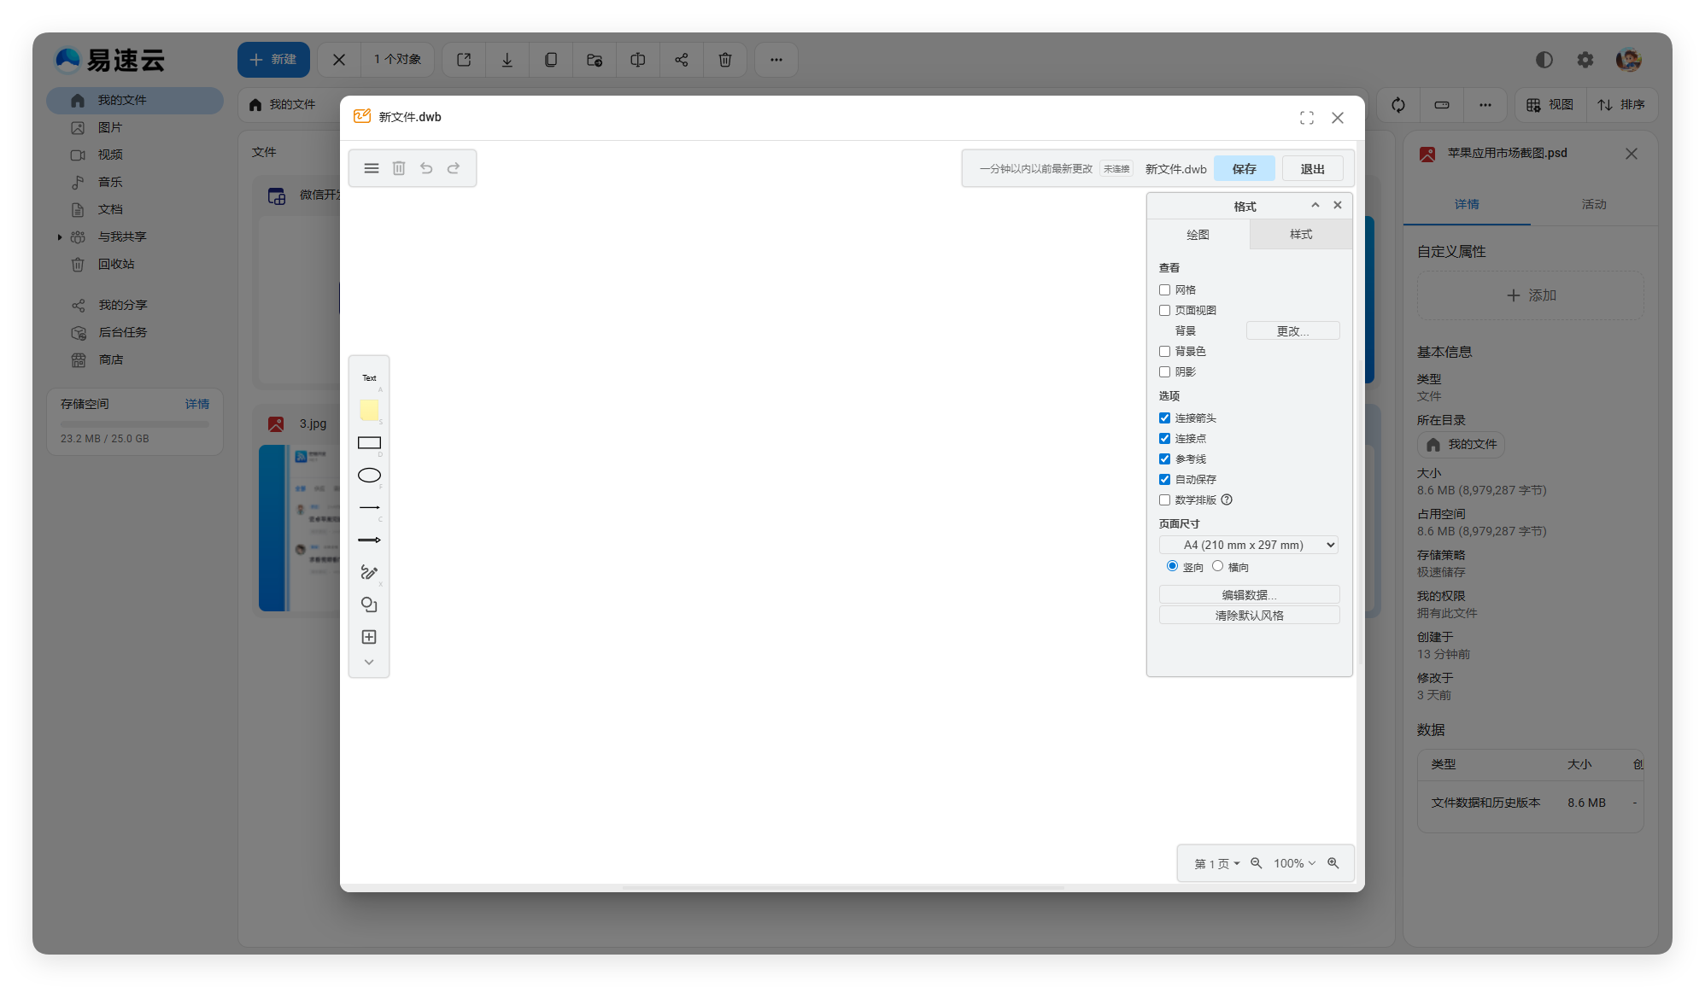Open the 3.jpg thumbnail preview
The height and width of the screenshot is (987, 1705).
point(300,528)
